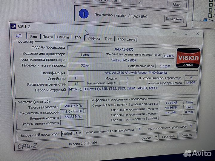The height and width of the screenshot is (161, 215).
Task: Click the CPU-Z title bar icon
Action: click(13, 26)
